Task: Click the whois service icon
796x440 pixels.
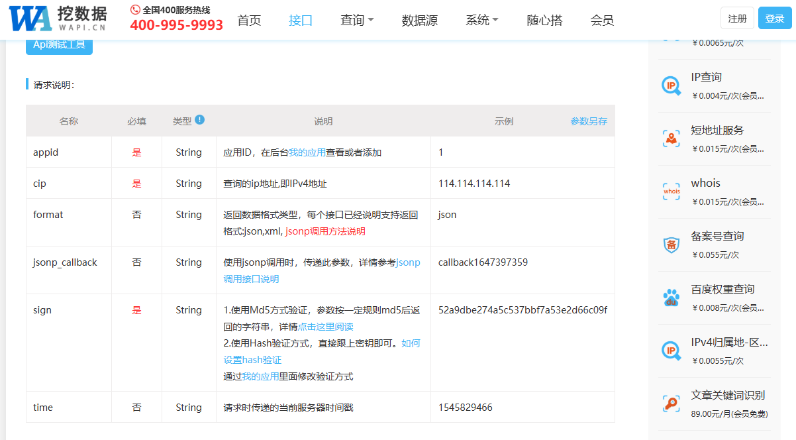Action: coord(672,192)
